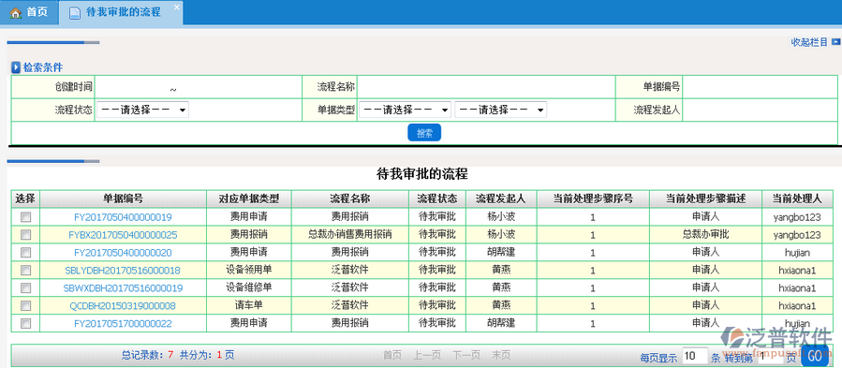Click the home icon in 首页 tab

click(16, 12)
